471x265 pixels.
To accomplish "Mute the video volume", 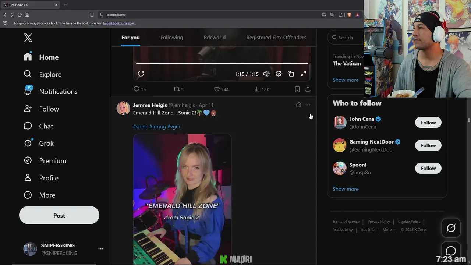I will point(266,74).
